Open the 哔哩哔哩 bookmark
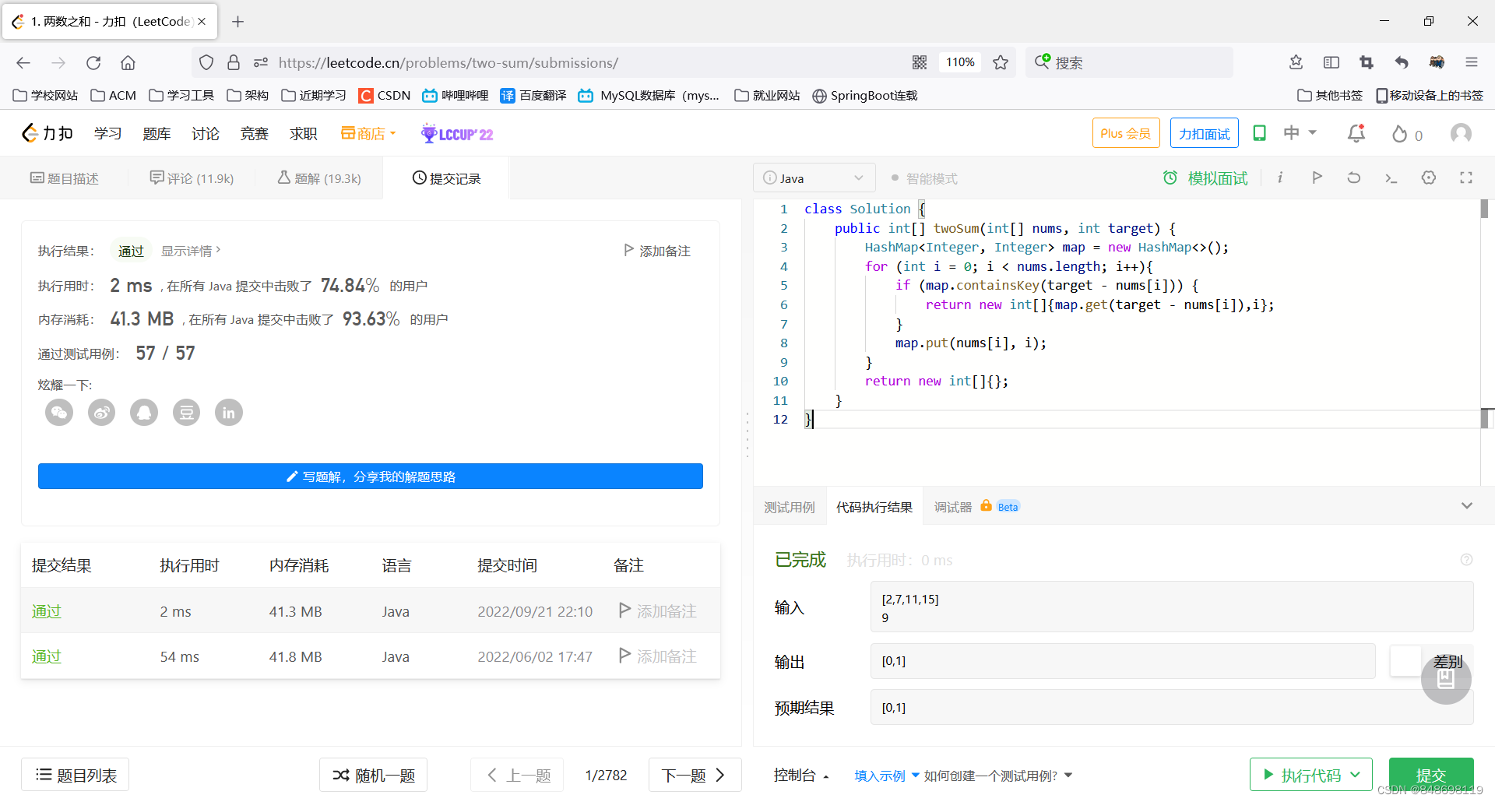The height and width of the screenshot is (802, 1495). click(x=455, y=95)
